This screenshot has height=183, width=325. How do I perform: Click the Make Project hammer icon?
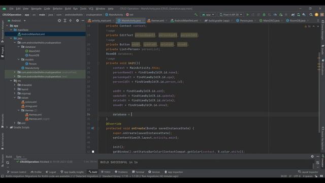[196, 15]
